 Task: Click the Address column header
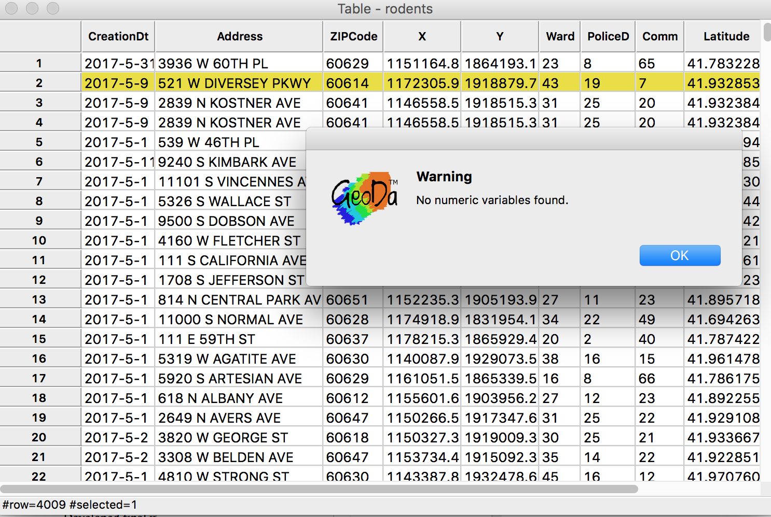pos(240,36)
